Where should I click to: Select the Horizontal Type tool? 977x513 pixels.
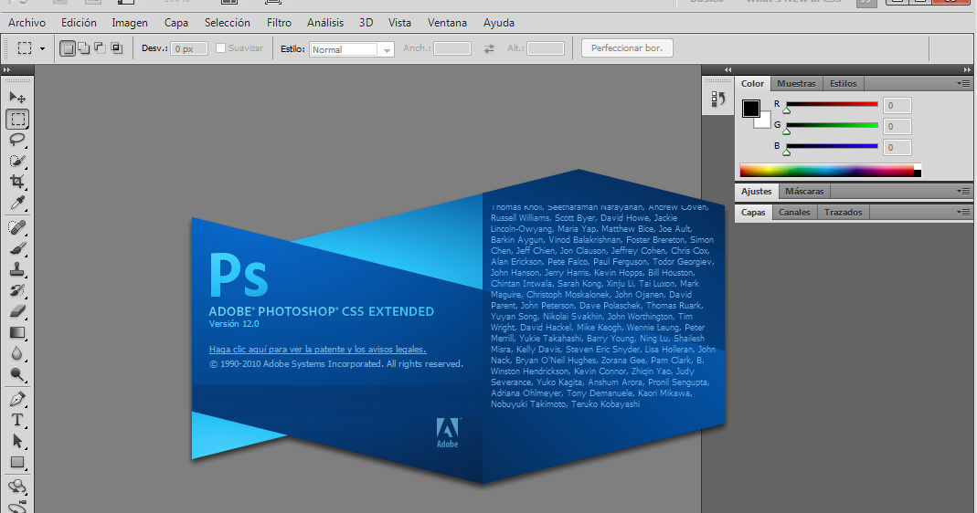[17, 420]
